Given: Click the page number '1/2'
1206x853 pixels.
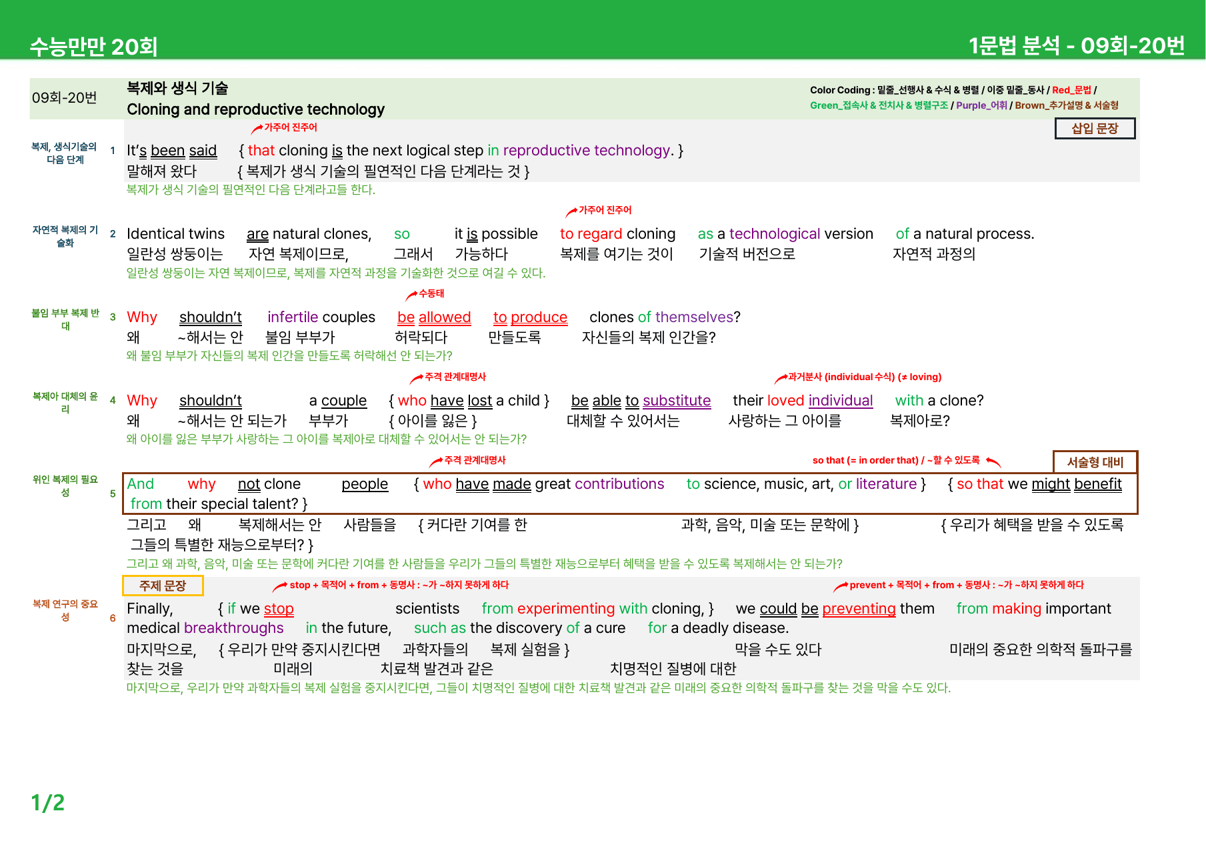Looking at the screenshot, I should pos(48,802).
